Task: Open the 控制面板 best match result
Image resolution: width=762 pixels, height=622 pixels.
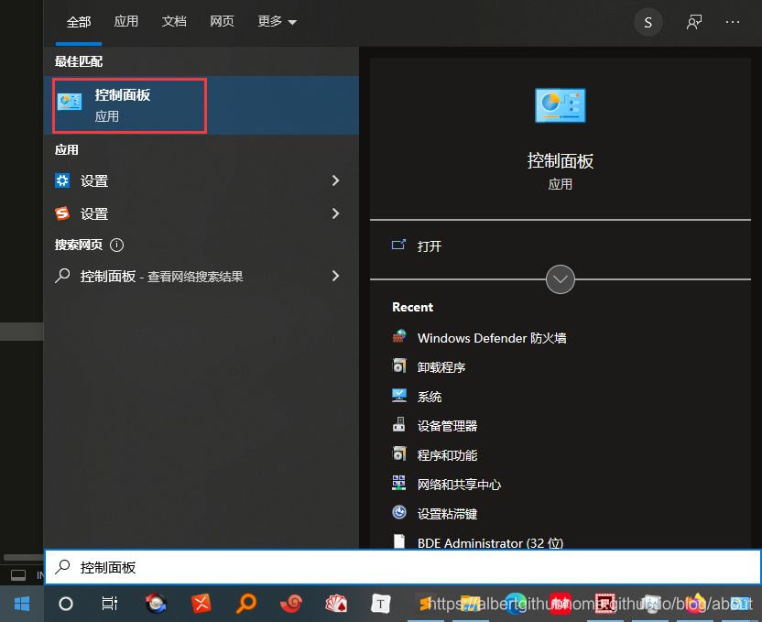Action: tap(201, 105)
